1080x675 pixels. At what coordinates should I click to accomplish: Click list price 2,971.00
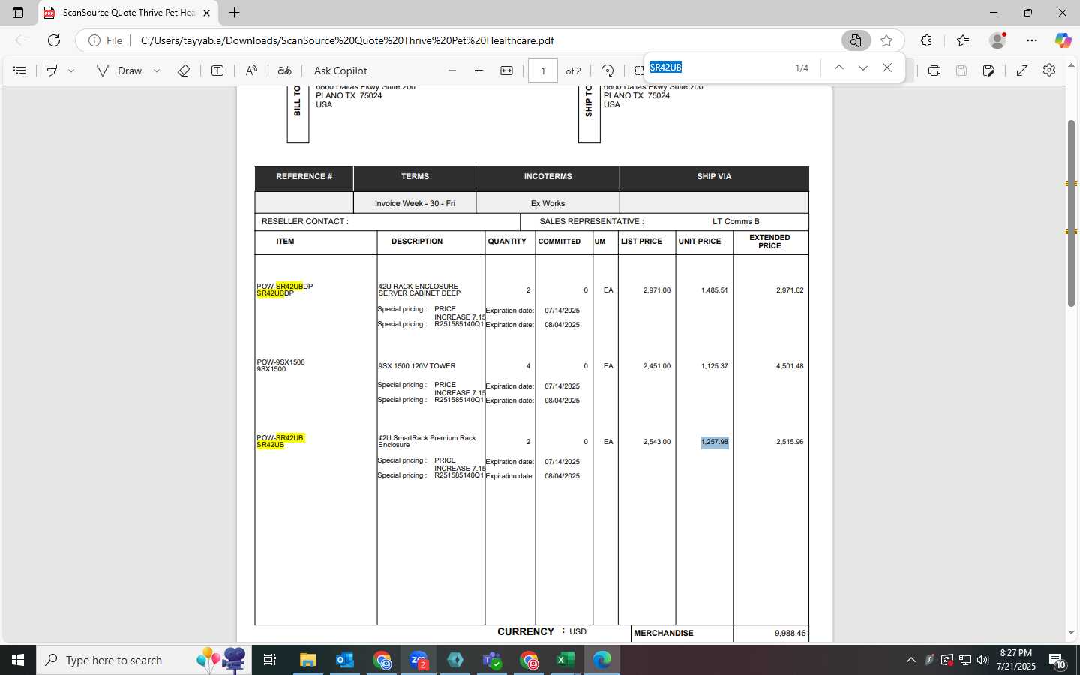pyautogui.click(x=657, y=290)
